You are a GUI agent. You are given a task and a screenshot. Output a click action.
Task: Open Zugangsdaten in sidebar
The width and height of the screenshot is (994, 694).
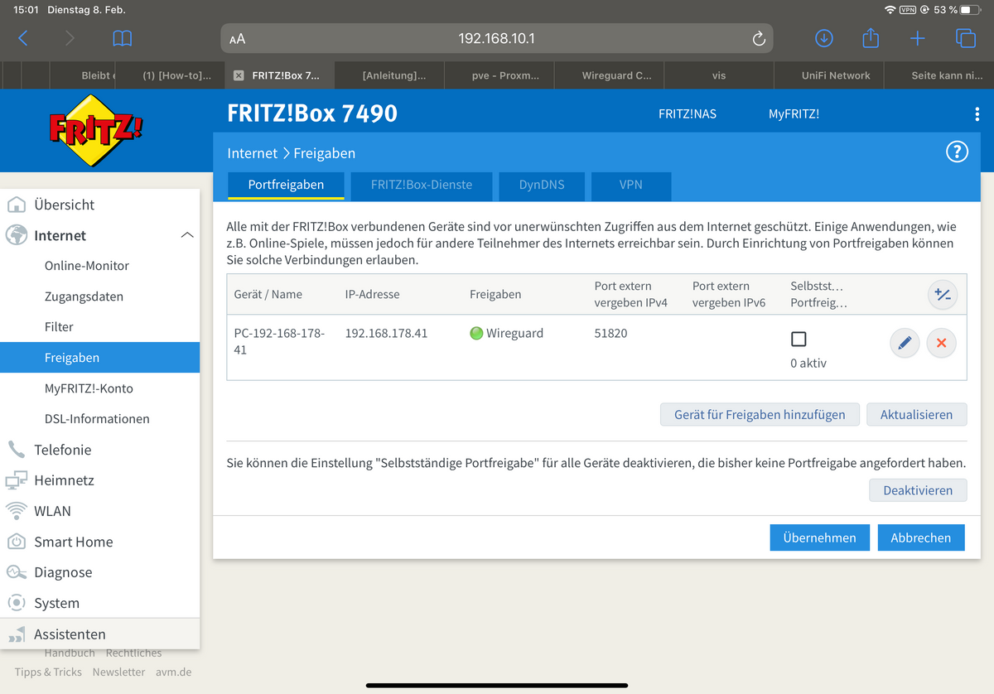[x=84, y=296]
